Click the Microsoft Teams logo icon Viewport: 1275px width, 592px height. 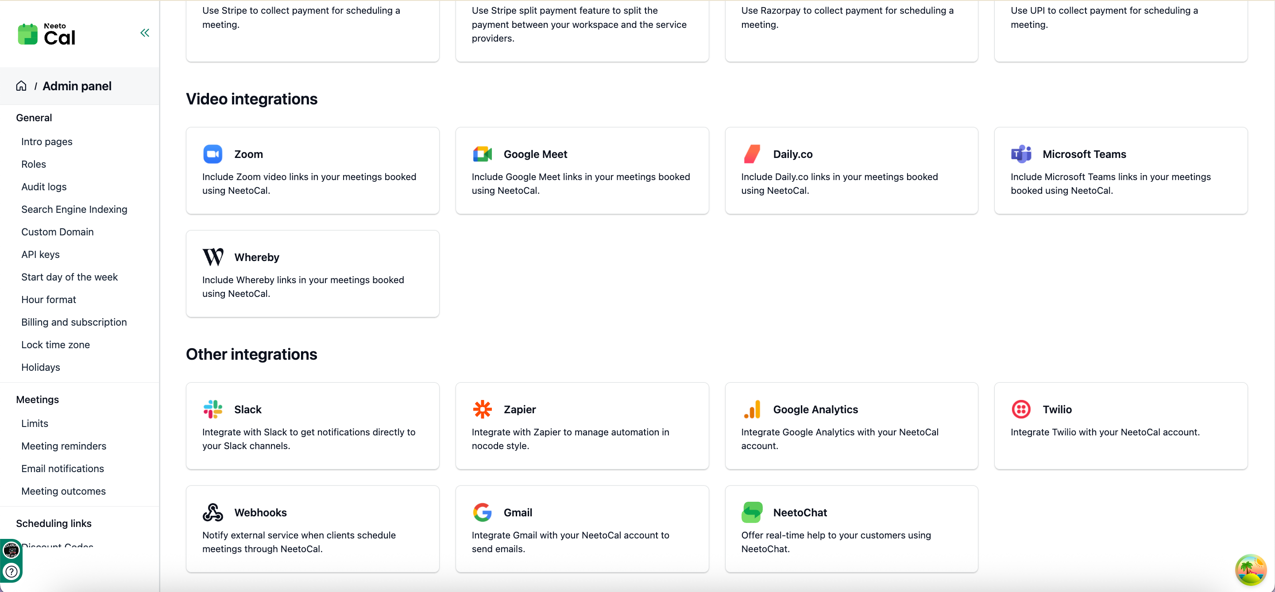click(x=1021, y=154)
